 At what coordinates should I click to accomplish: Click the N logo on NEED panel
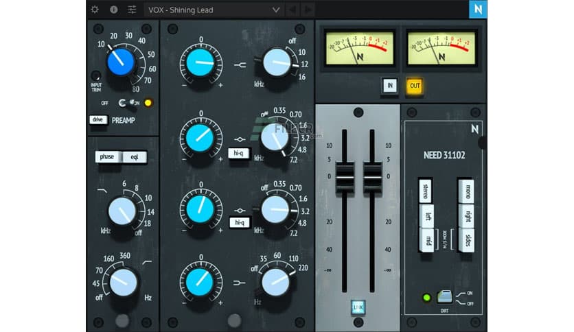[x=475, y=129]
